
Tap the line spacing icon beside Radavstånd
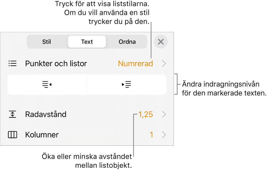(13, 114)
